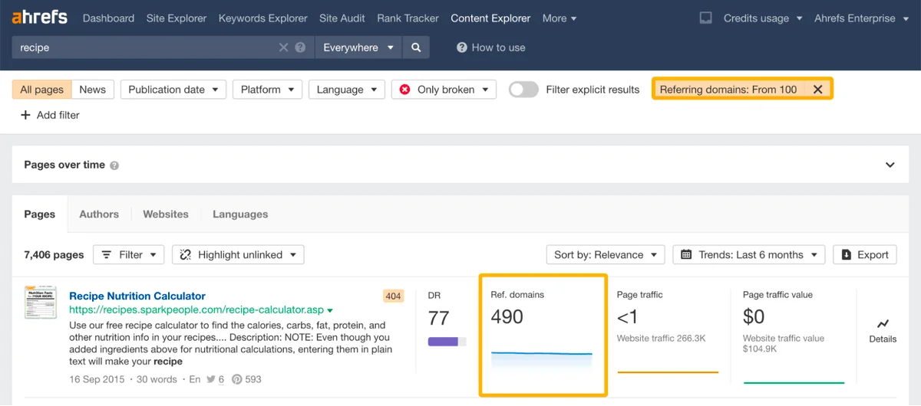Open Sort by: Relevance dropdown
This screenshot has height=406, width=921.
605,255
